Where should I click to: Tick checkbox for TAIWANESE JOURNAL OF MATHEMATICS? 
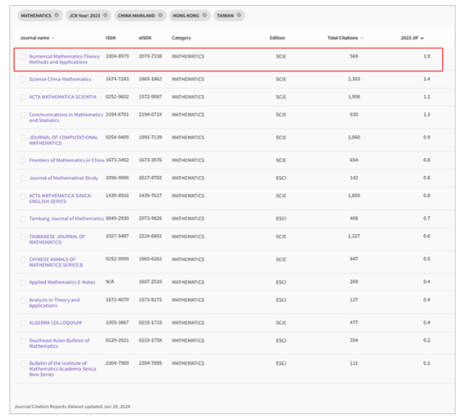[23, 237]
